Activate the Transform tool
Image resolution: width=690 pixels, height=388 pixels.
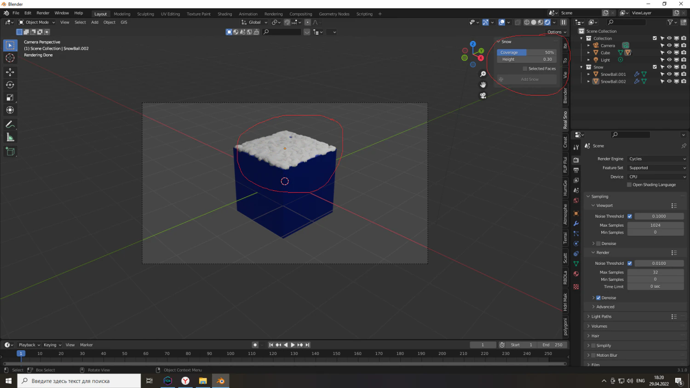(x=10, y=110)
